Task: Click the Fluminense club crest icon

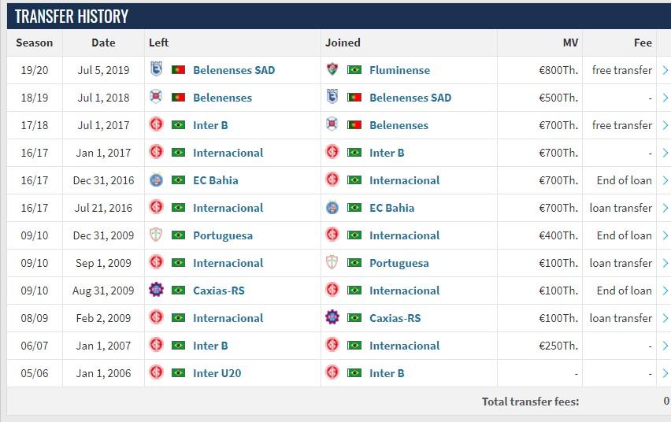Action: [332, 70]
